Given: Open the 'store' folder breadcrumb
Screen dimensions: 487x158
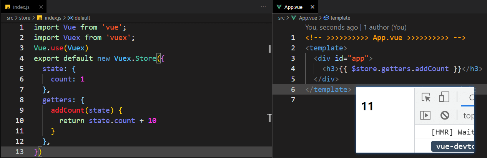Looking at the screenshot, I should tap(25, 18).
